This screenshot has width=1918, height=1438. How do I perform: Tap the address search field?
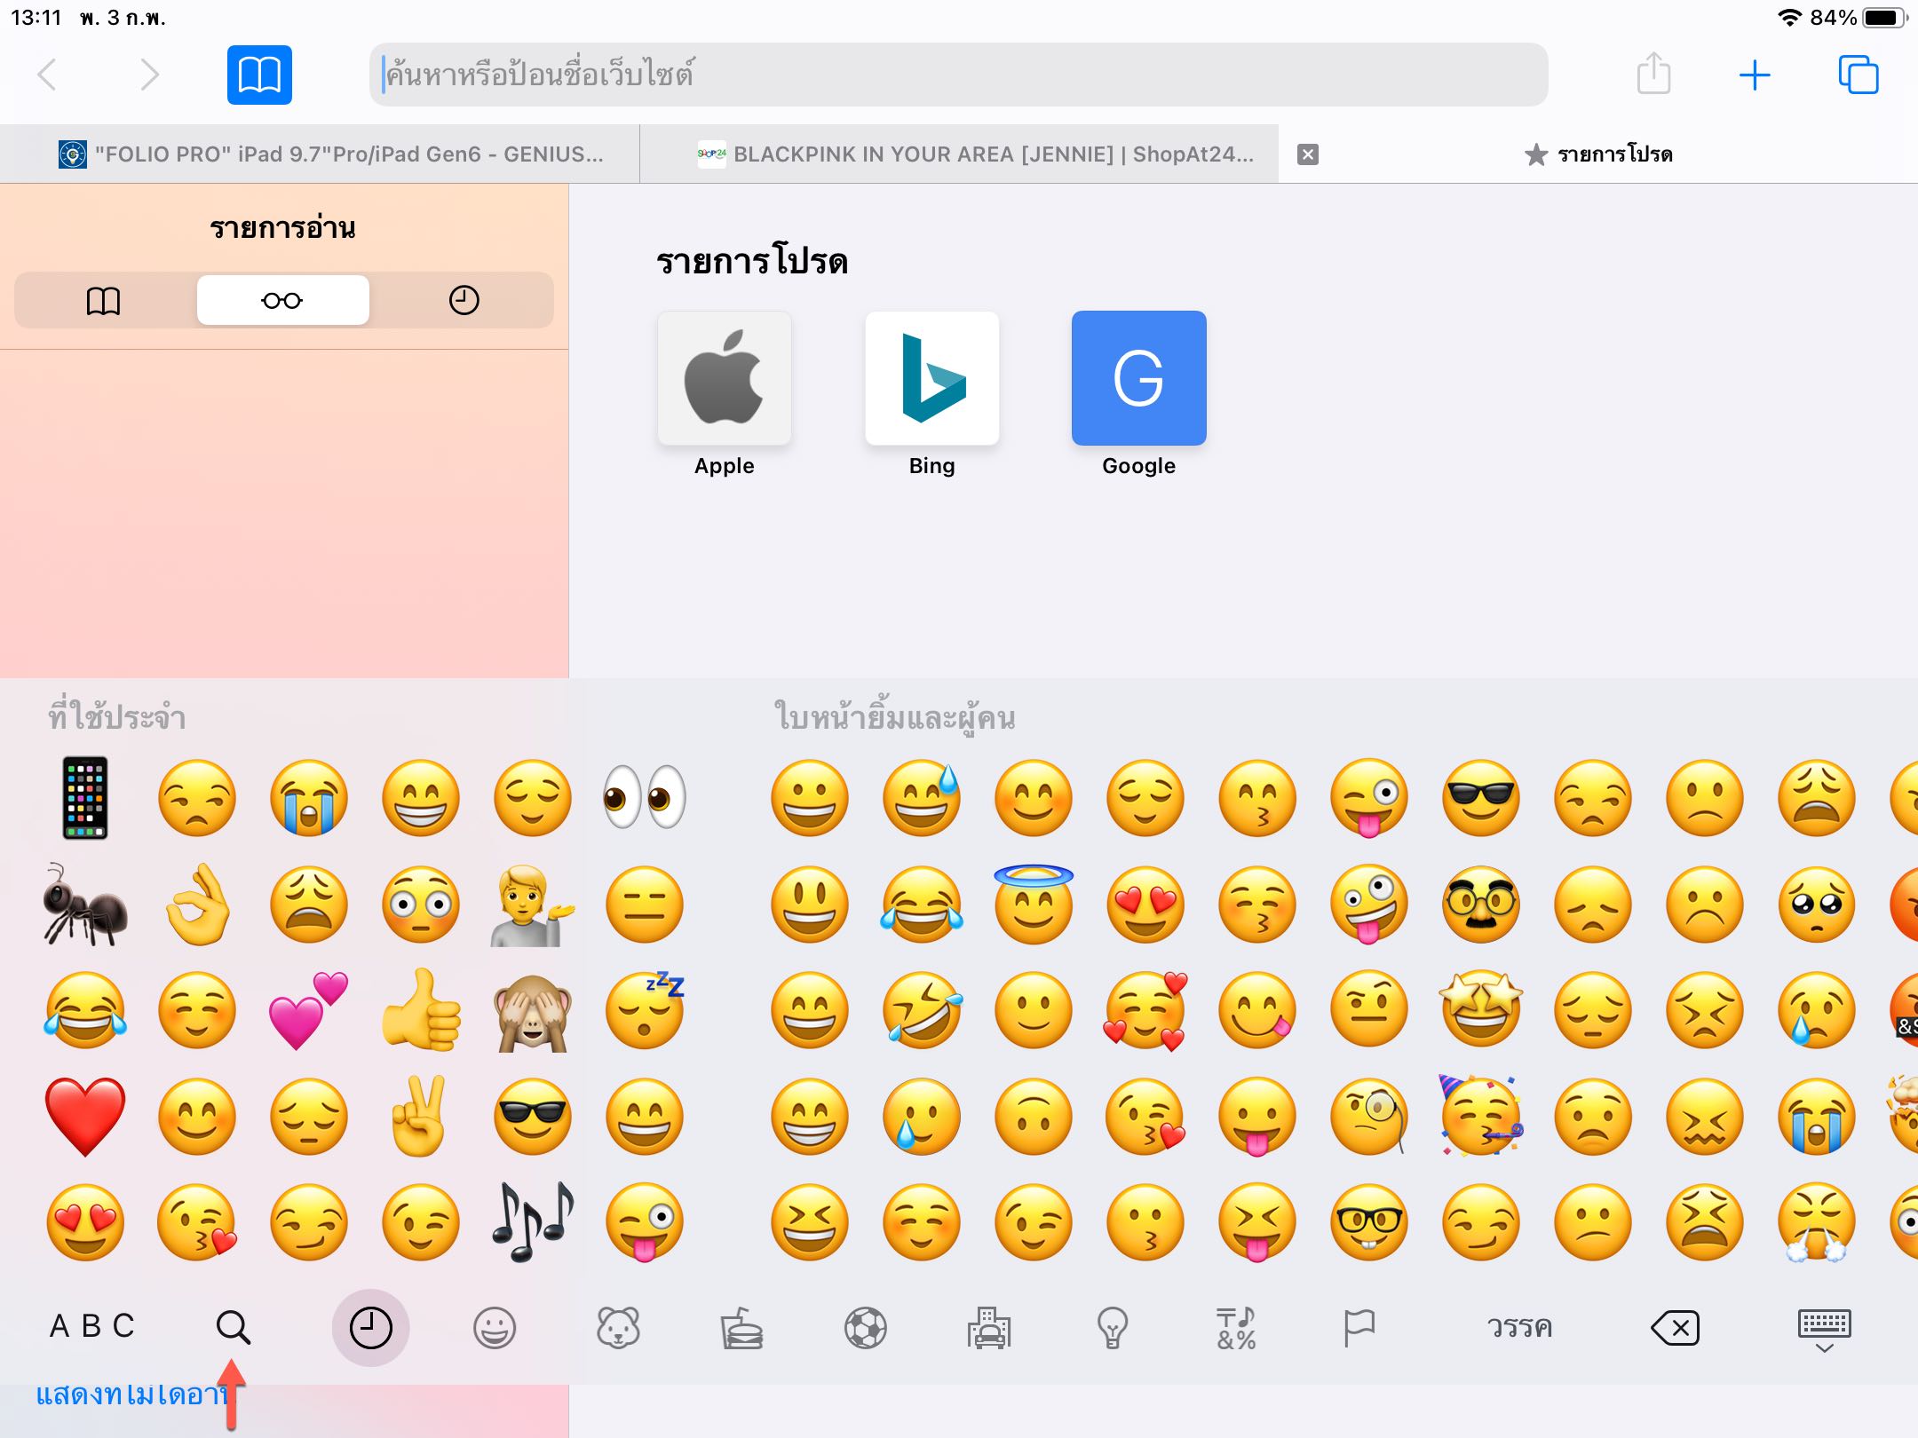tap(959, 75)
